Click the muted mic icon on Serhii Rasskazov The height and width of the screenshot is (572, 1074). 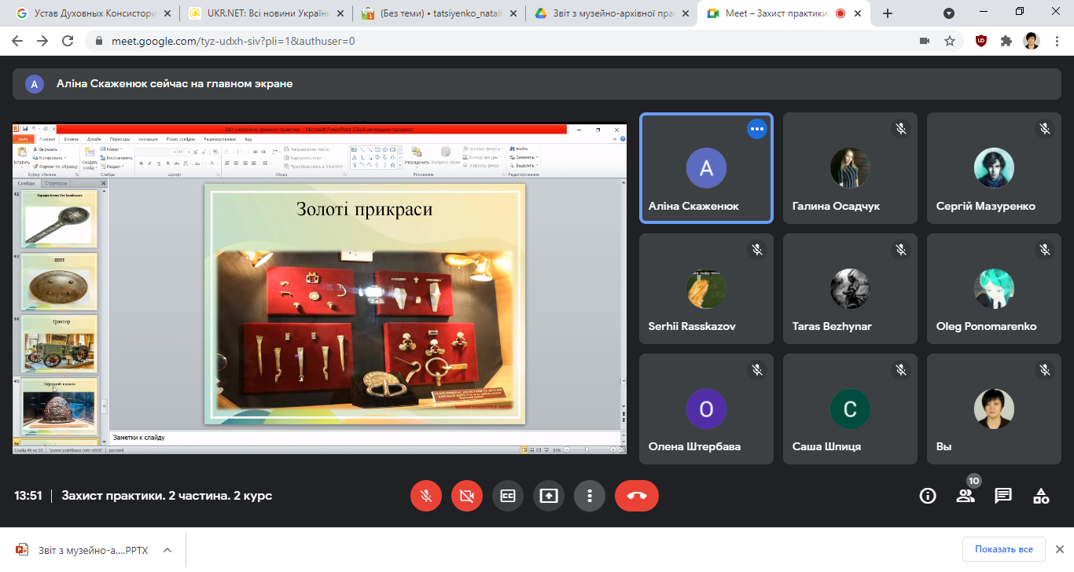pos(756,249)
